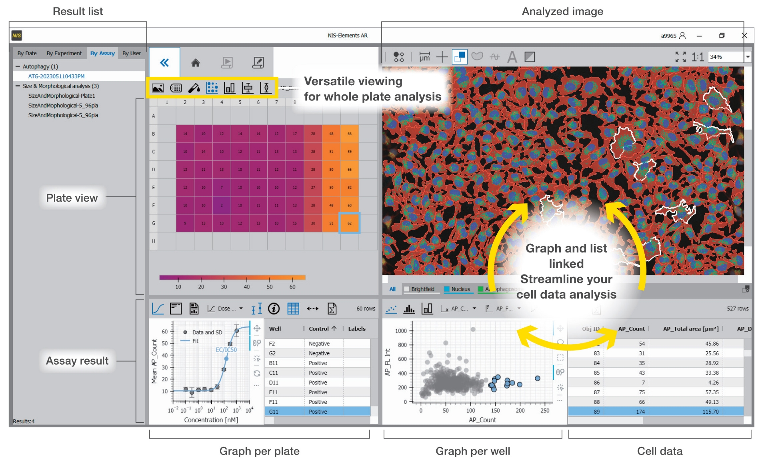Switch to well plate layout view
The image size is (760, 463).
pyautogui.click(x=176, y=88)
